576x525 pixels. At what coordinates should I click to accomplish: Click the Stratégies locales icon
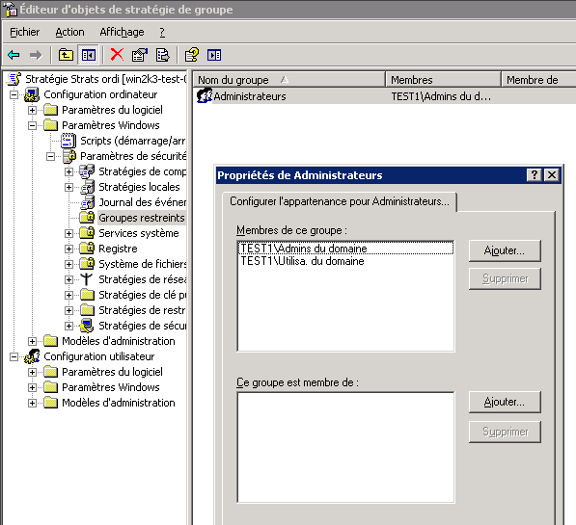[88, 187]
